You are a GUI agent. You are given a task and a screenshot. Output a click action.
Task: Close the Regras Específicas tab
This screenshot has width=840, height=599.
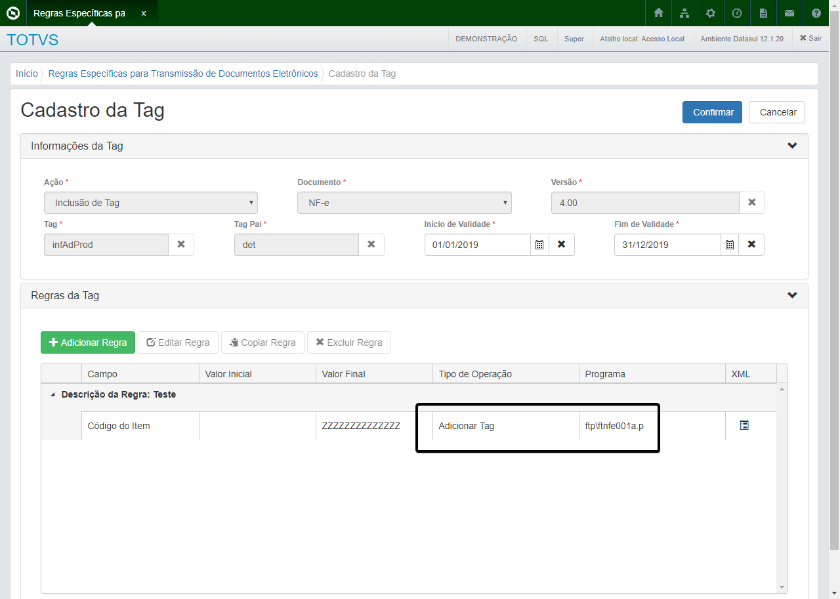click(x=144, y=13)
